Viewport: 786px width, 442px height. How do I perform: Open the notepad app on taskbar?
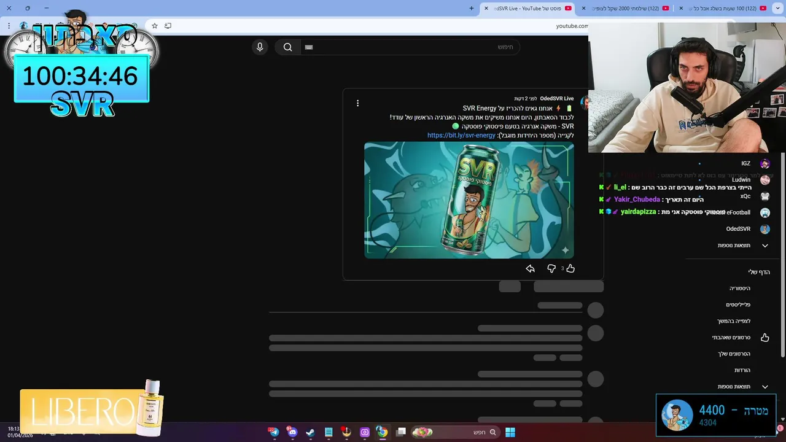coord(329,432)
